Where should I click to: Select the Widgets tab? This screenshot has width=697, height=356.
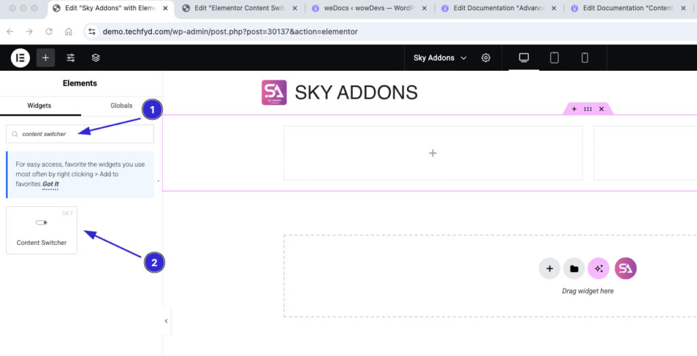pos(39,106)
